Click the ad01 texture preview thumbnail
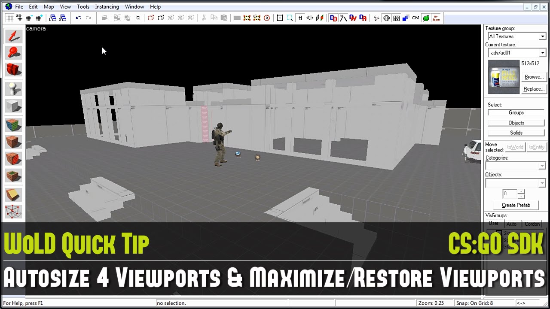Image resolution: width=550 pixels, height=309 pixels. (x=504, y=77)
